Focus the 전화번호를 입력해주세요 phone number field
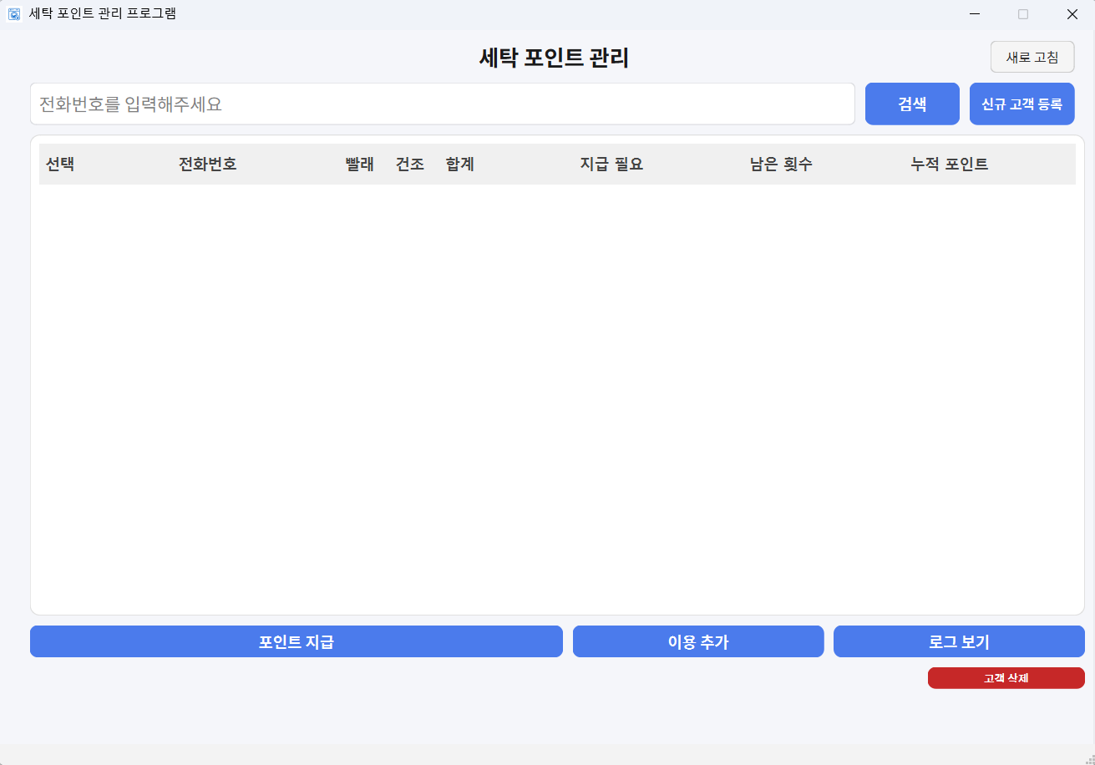 coord(443,104)
